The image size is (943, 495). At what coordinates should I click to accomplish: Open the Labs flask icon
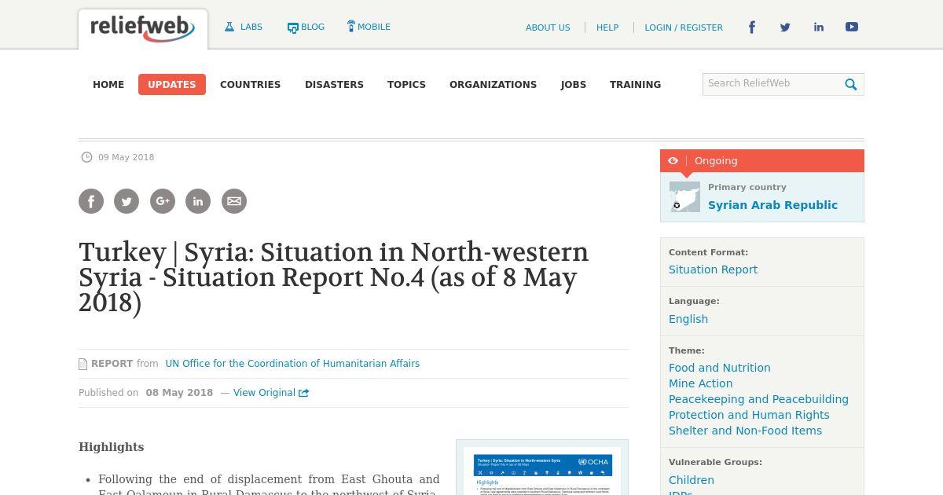(x=229, y=27)
